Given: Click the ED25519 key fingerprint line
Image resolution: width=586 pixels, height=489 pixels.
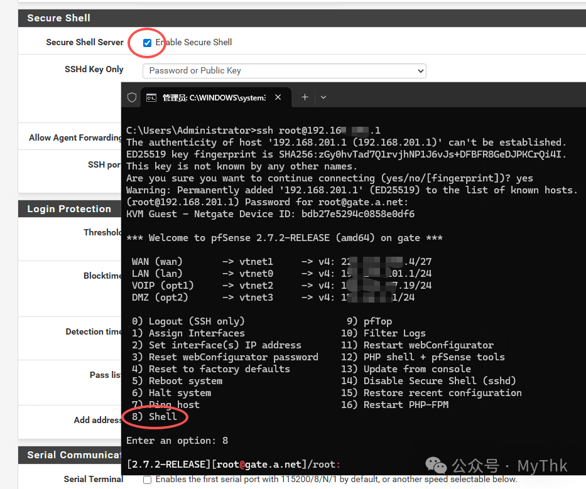Looking at the screenshot, I should [x=347, y=154].
